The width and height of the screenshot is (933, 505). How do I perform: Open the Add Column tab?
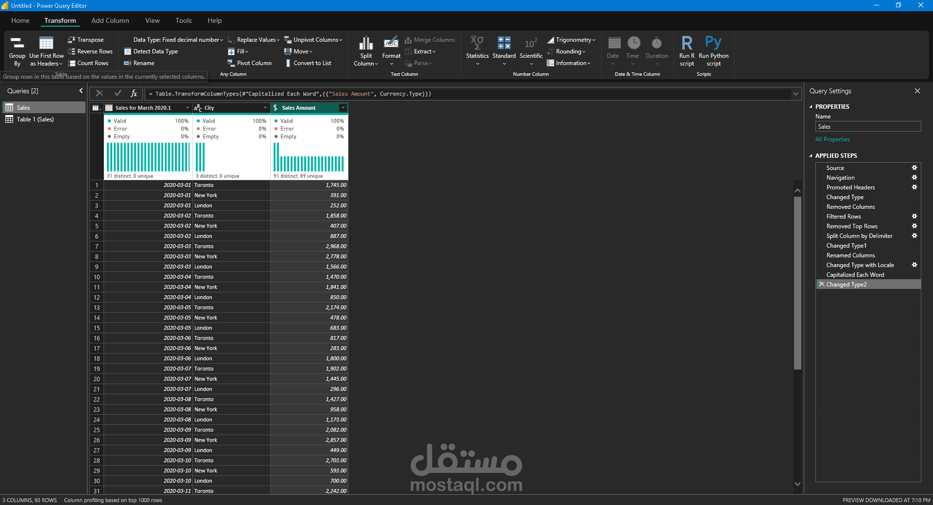(110, 20)
